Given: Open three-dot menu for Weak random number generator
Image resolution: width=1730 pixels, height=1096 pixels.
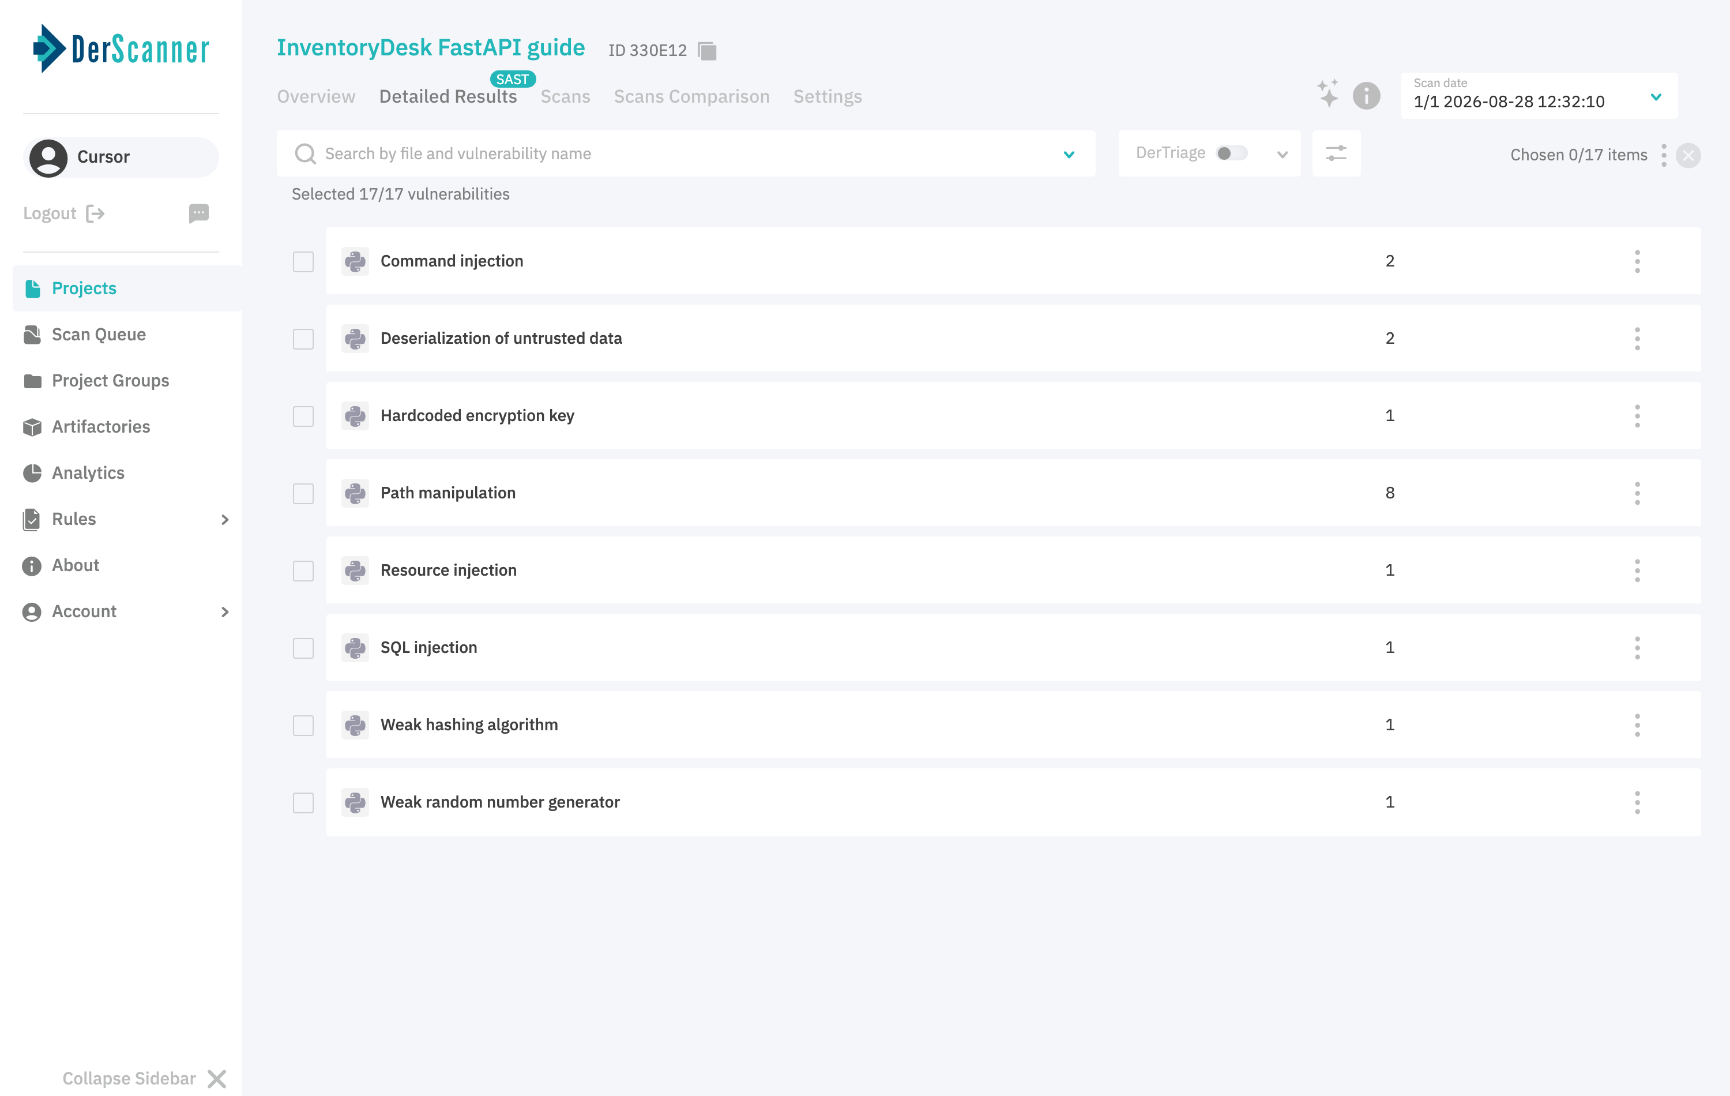Looking at the screenshot, I should [1637, 802].
